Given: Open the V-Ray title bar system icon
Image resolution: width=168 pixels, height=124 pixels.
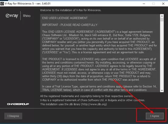Looking at the screenshot, I should 2,4.
